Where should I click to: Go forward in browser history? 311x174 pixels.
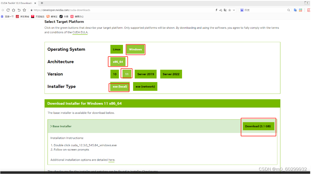(x=2, y=10)
